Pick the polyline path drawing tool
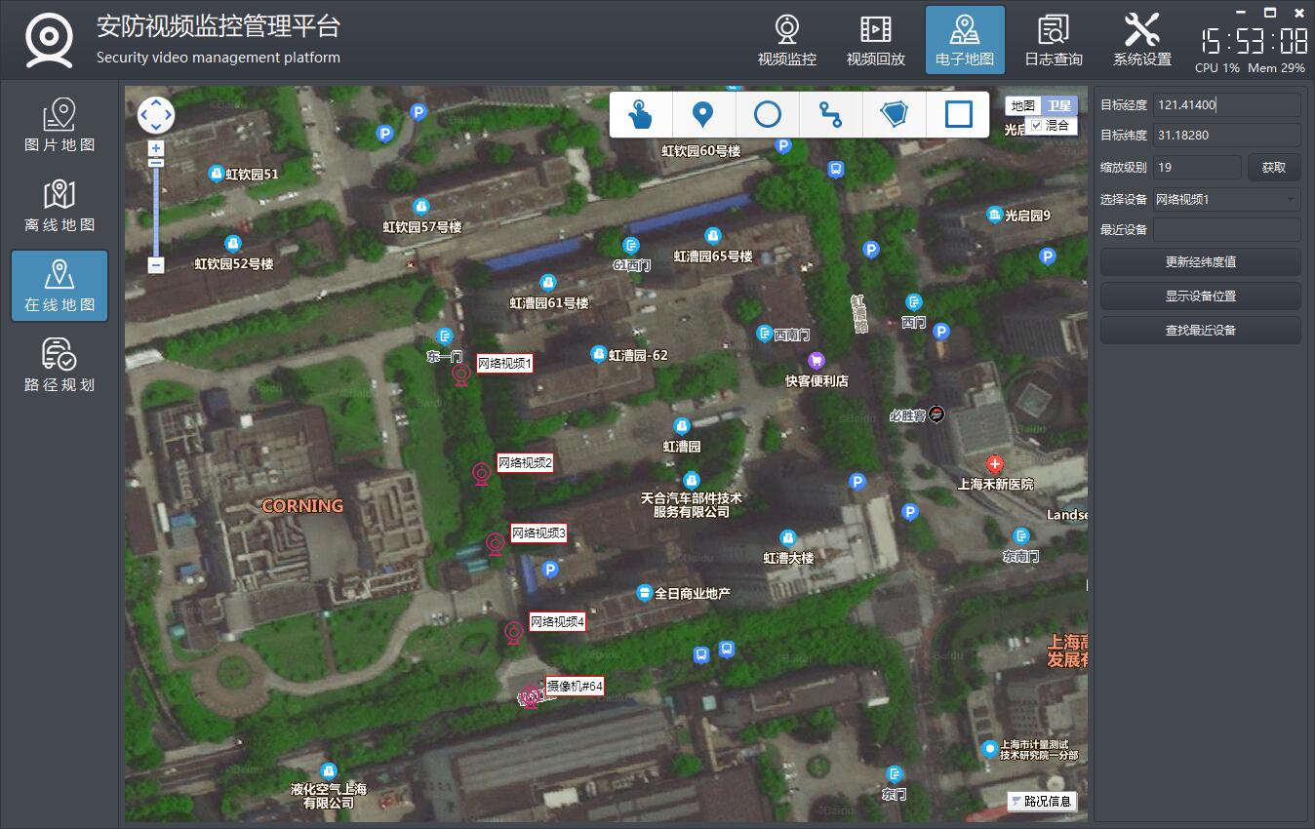Screen dimensions: 1315x829 point(830,115)
